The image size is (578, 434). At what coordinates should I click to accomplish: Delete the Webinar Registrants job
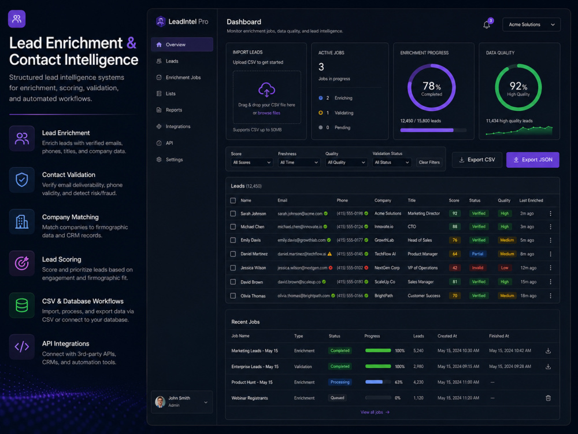[548, 398]
